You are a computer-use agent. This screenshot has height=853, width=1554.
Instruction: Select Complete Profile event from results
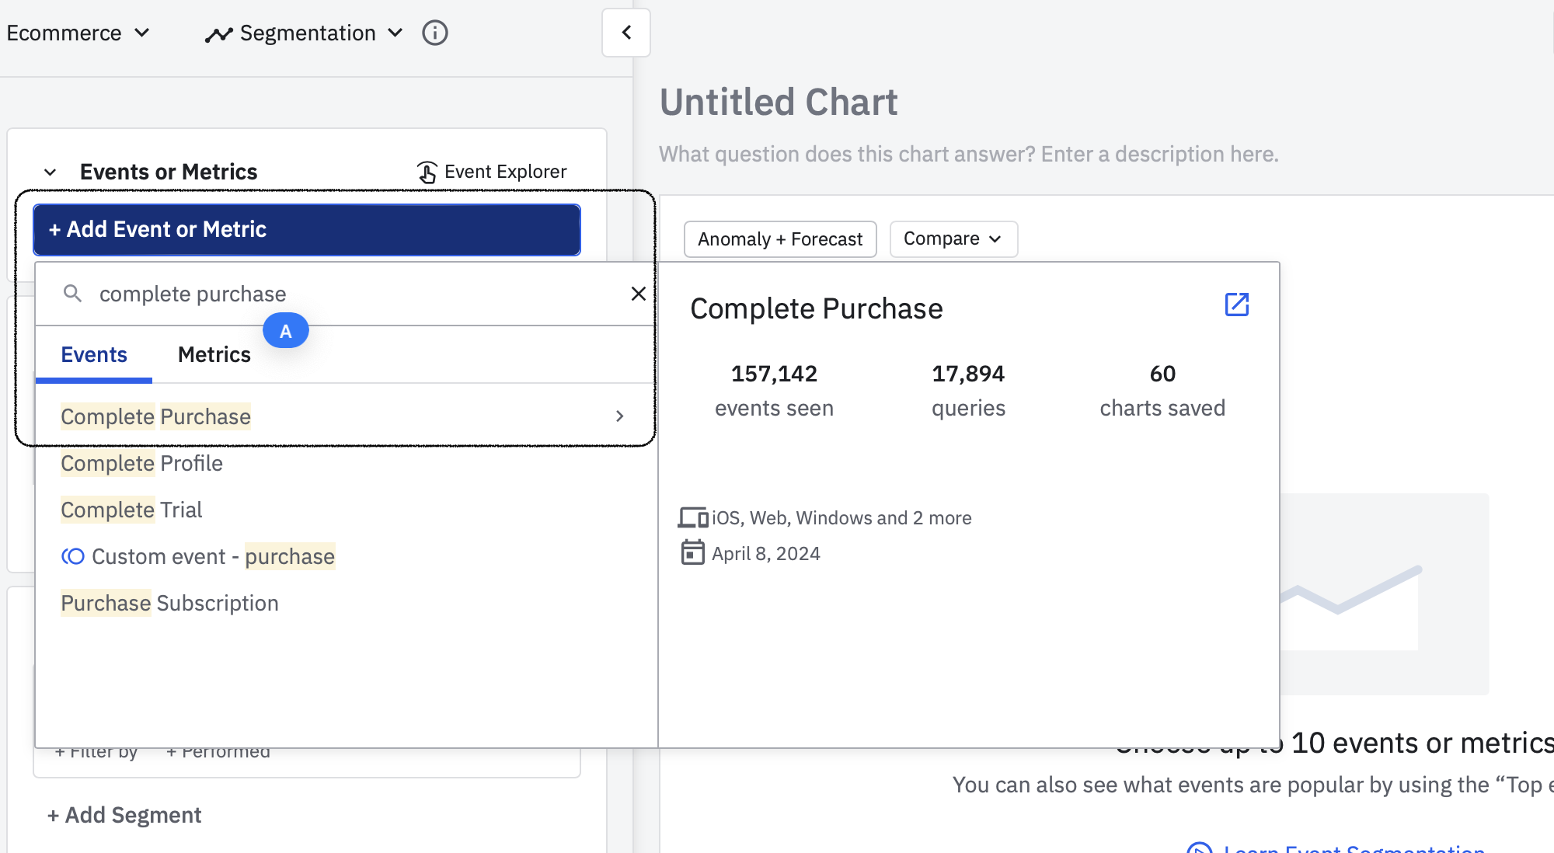[x=142, y=463]
